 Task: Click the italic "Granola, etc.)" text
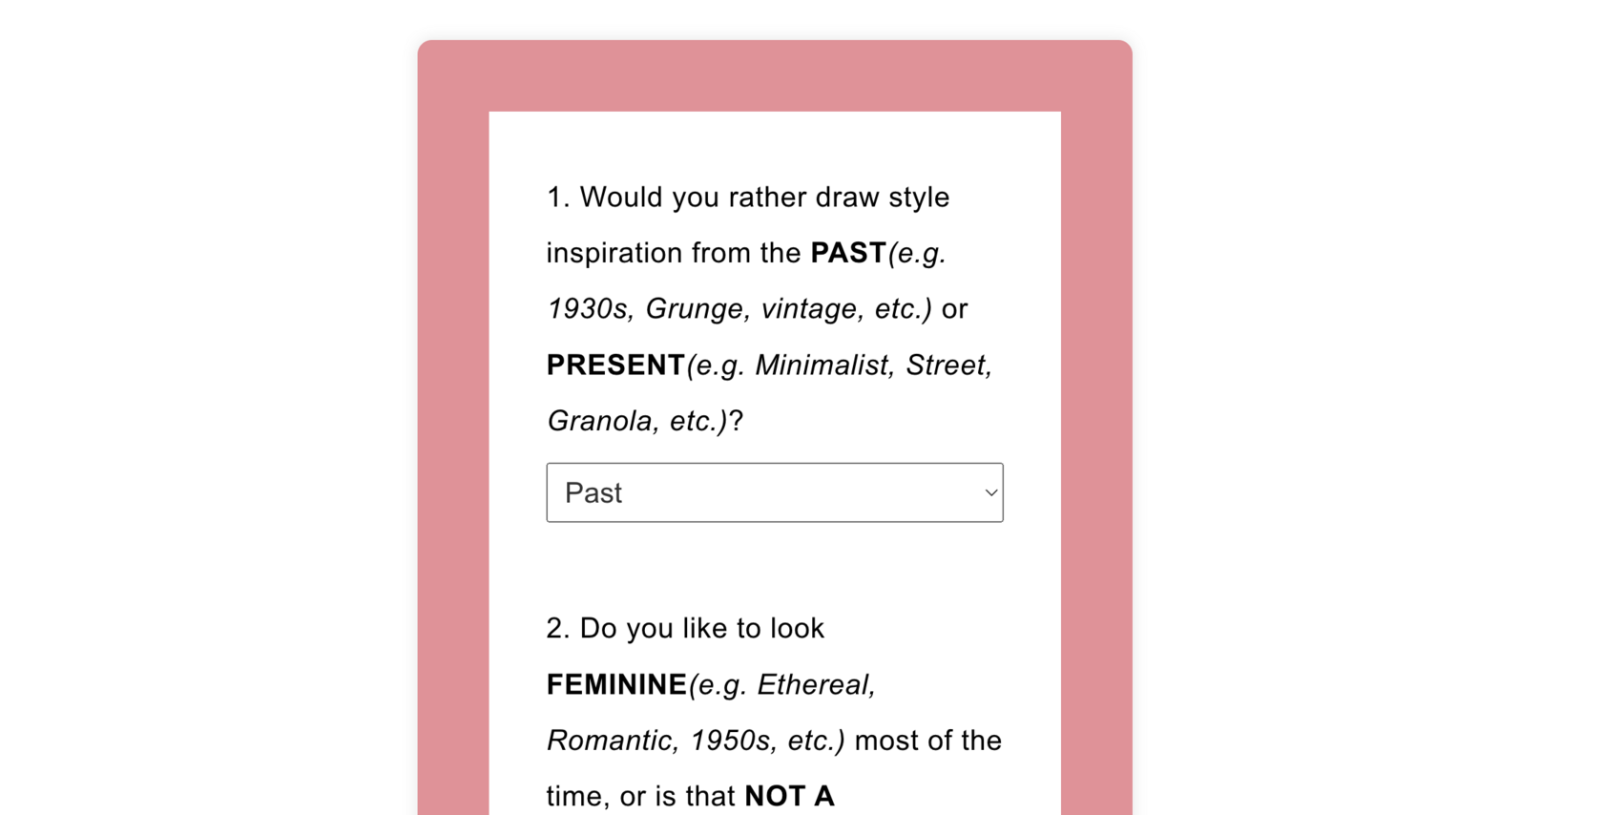click(x=636, y=421)
